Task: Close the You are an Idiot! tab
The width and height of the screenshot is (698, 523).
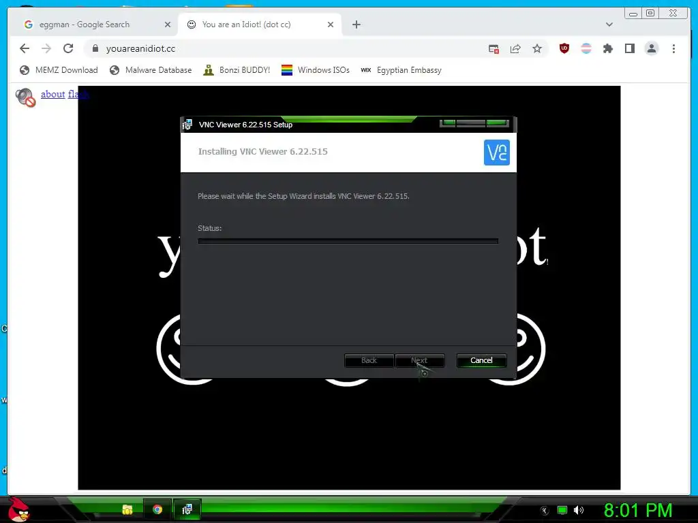Action: (331, 25)
